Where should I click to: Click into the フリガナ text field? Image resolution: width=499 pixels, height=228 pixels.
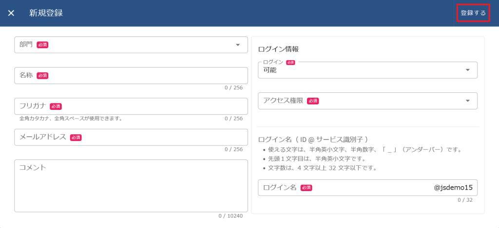pyautogui.click(x=141, y=106)
